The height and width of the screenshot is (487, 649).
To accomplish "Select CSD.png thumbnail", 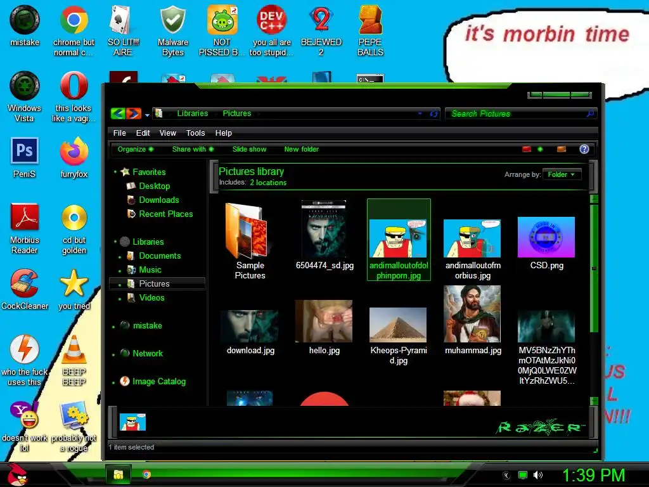I will tap(546, 243).
